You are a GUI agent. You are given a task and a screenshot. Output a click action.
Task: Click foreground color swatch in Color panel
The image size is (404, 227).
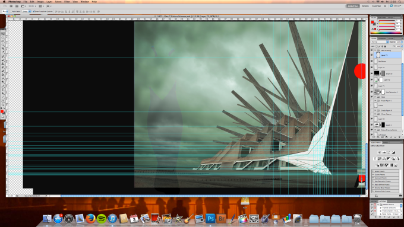point(373,22)
